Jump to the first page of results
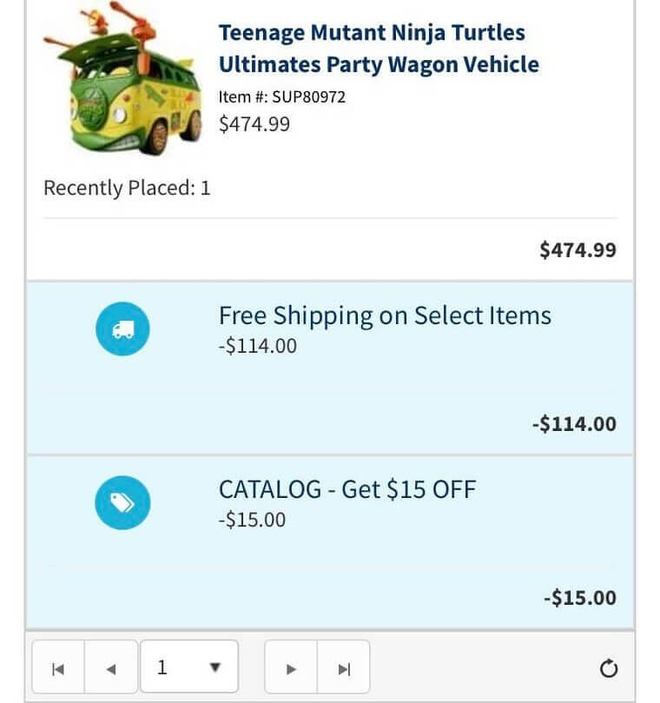 coord(57,666)
